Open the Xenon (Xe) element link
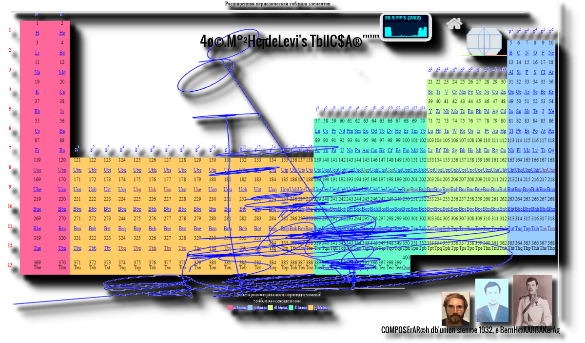 point(551,111)
